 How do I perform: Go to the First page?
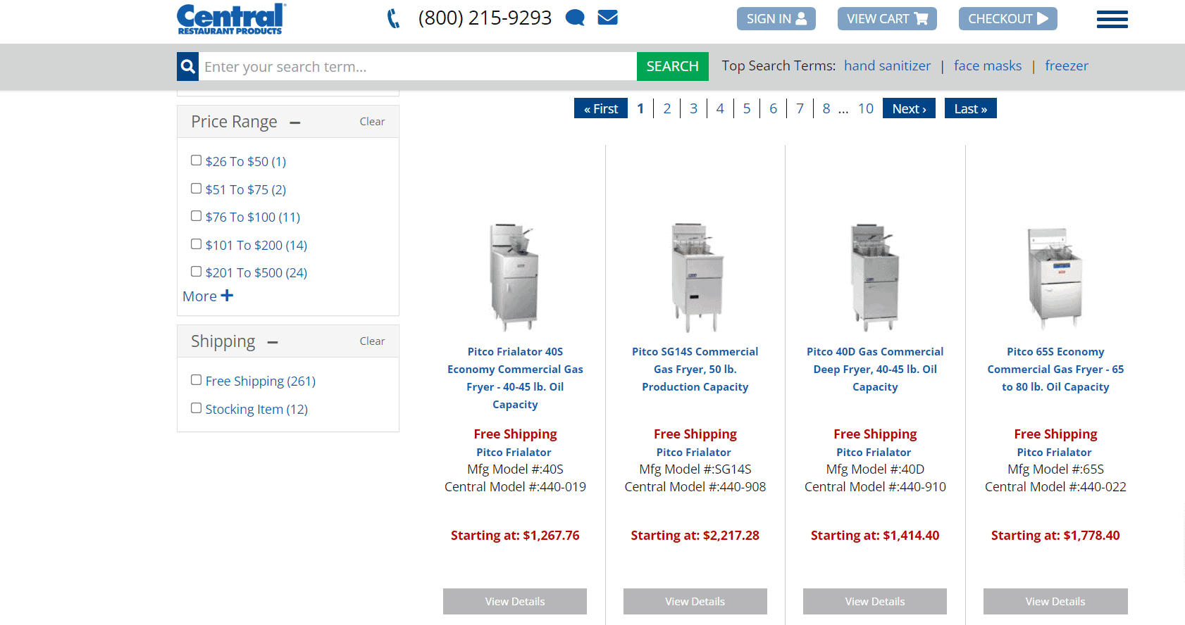601,108
